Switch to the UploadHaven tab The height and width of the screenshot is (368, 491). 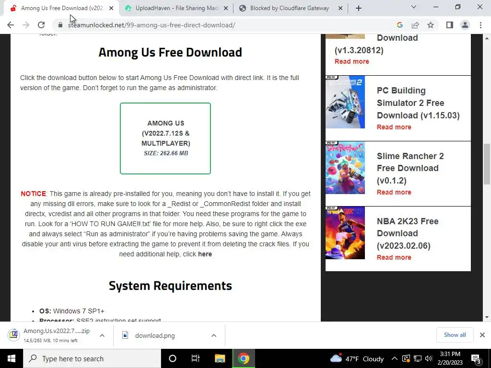tap(176, 9)
